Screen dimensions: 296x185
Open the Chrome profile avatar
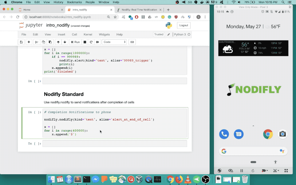[198, 17]
